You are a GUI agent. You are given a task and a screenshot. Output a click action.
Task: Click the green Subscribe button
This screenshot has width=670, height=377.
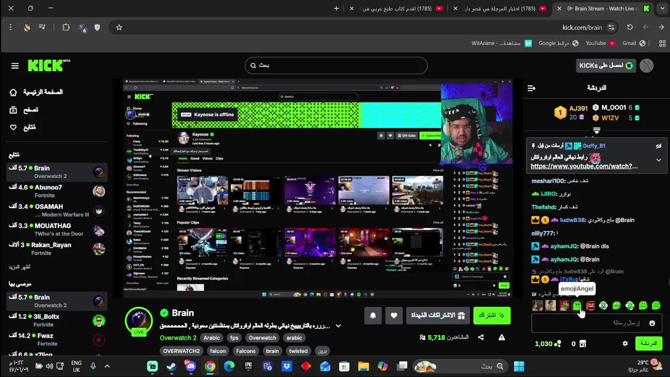coord(492,315)
